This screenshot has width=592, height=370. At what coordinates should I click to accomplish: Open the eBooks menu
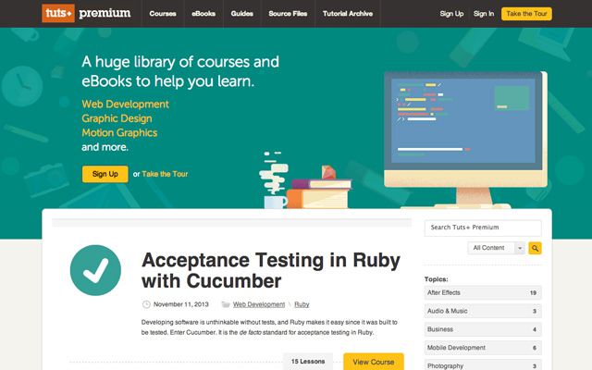coord(203,14)
